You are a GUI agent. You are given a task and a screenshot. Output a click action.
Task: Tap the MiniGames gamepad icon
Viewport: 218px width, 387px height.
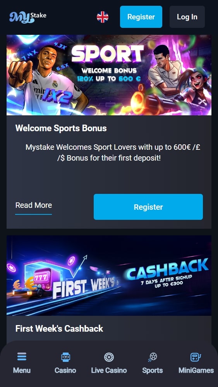coord(196,357)
